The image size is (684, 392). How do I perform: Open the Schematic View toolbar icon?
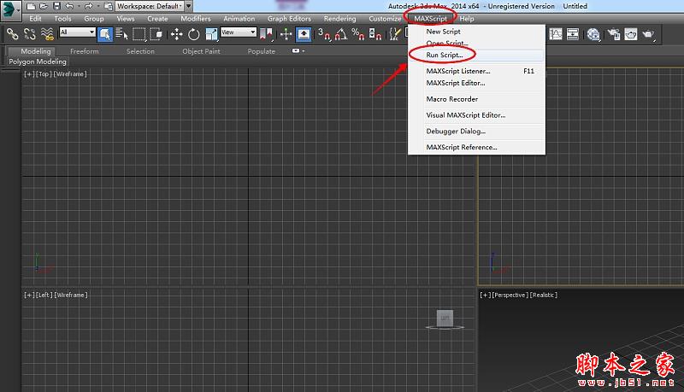tap(573, 34)
